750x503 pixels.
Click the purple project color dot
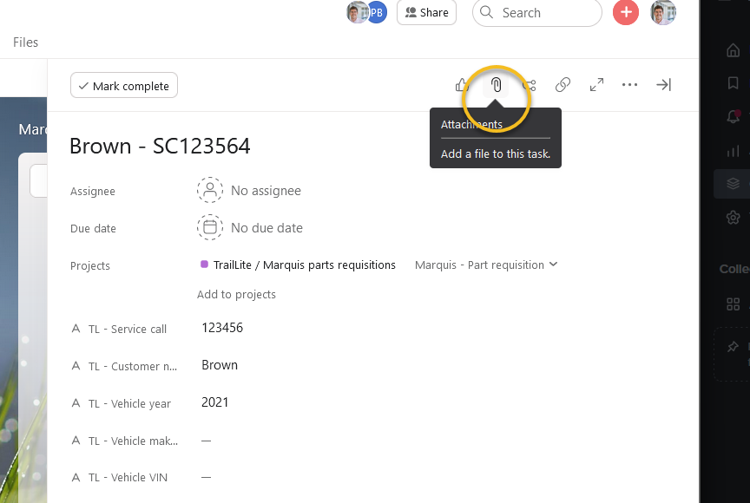coord(204,265)
